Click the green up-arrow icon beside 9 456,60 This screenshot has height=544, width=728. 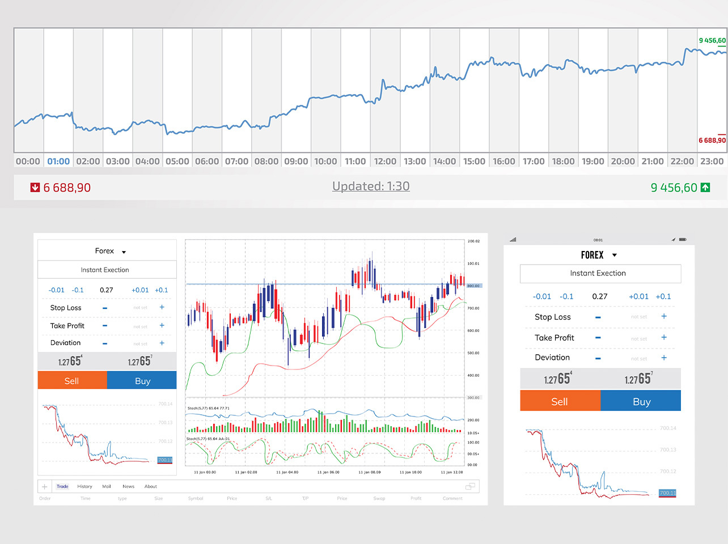pyautogui.click(x=705, y=187)
